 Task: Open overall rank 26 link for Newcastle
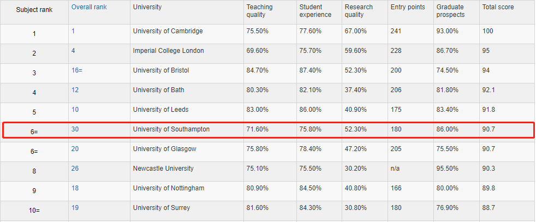tap(75, 169)
